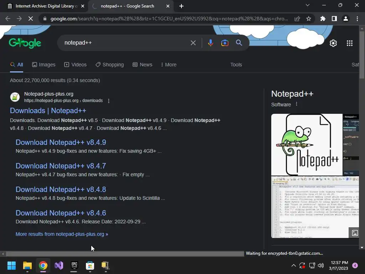The image size is (365, 274).
Task: Open image viewer icon on screenshot thumbnail
Action: pos(355,233)
